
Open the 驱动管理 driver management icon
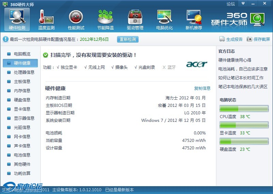tap(135, 17)
